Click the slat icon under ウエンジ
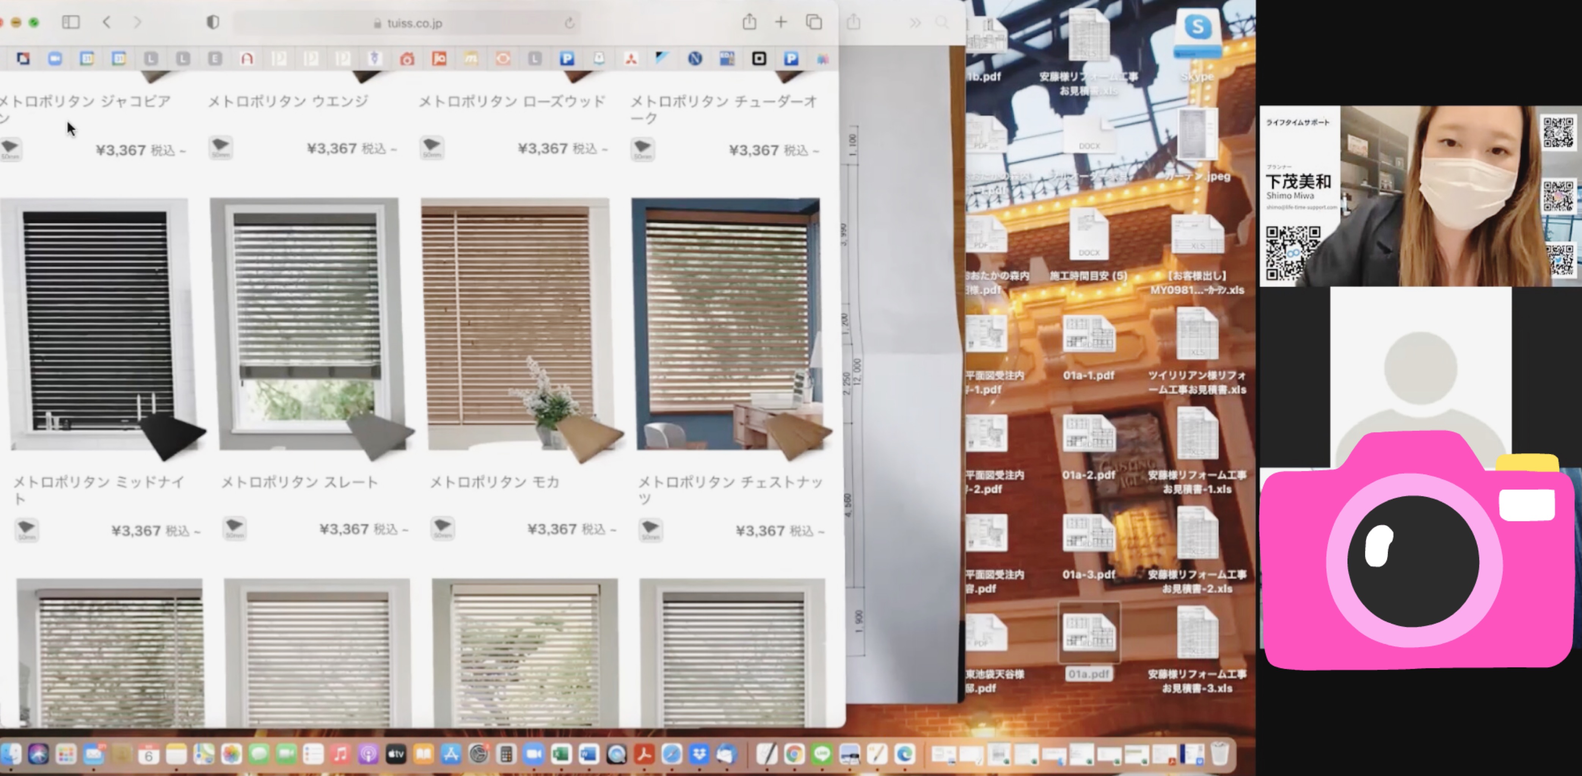This screenshot has height=776, width=1582. [220, 148]
